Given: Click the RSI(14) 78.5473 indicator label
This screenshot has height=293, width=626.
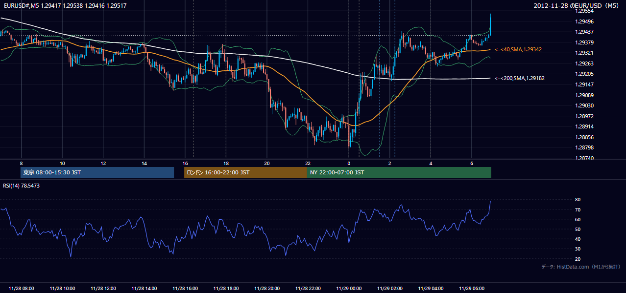Looking at the screenshot, I should [22, 186].
